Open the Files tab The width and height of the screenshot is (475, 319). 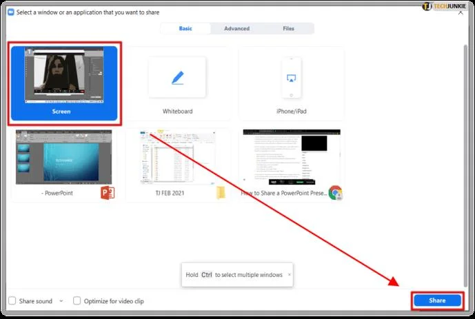288,28
